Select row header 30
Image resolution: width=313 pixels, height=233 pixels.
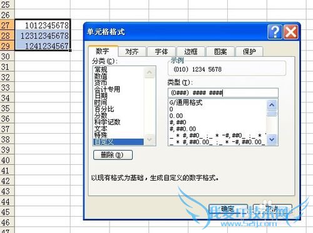(x=7, y=56)
